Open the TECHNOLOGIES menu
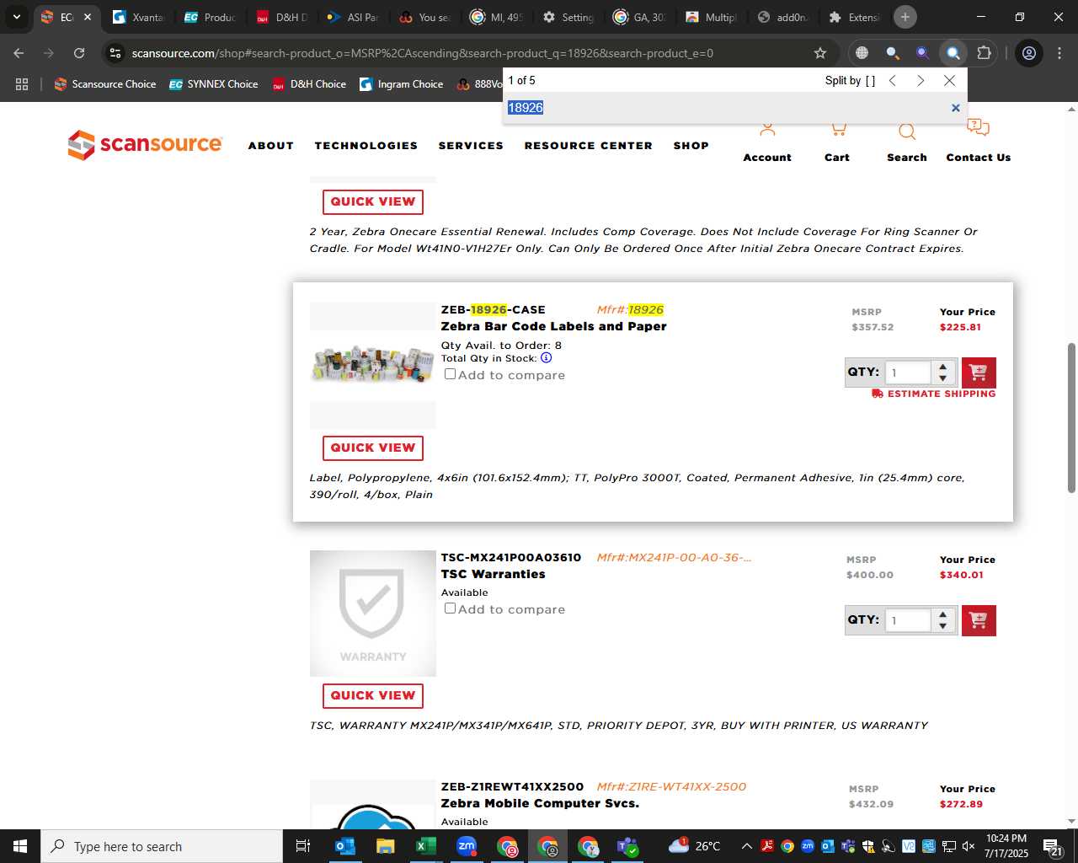 click(x=366, y=146)
